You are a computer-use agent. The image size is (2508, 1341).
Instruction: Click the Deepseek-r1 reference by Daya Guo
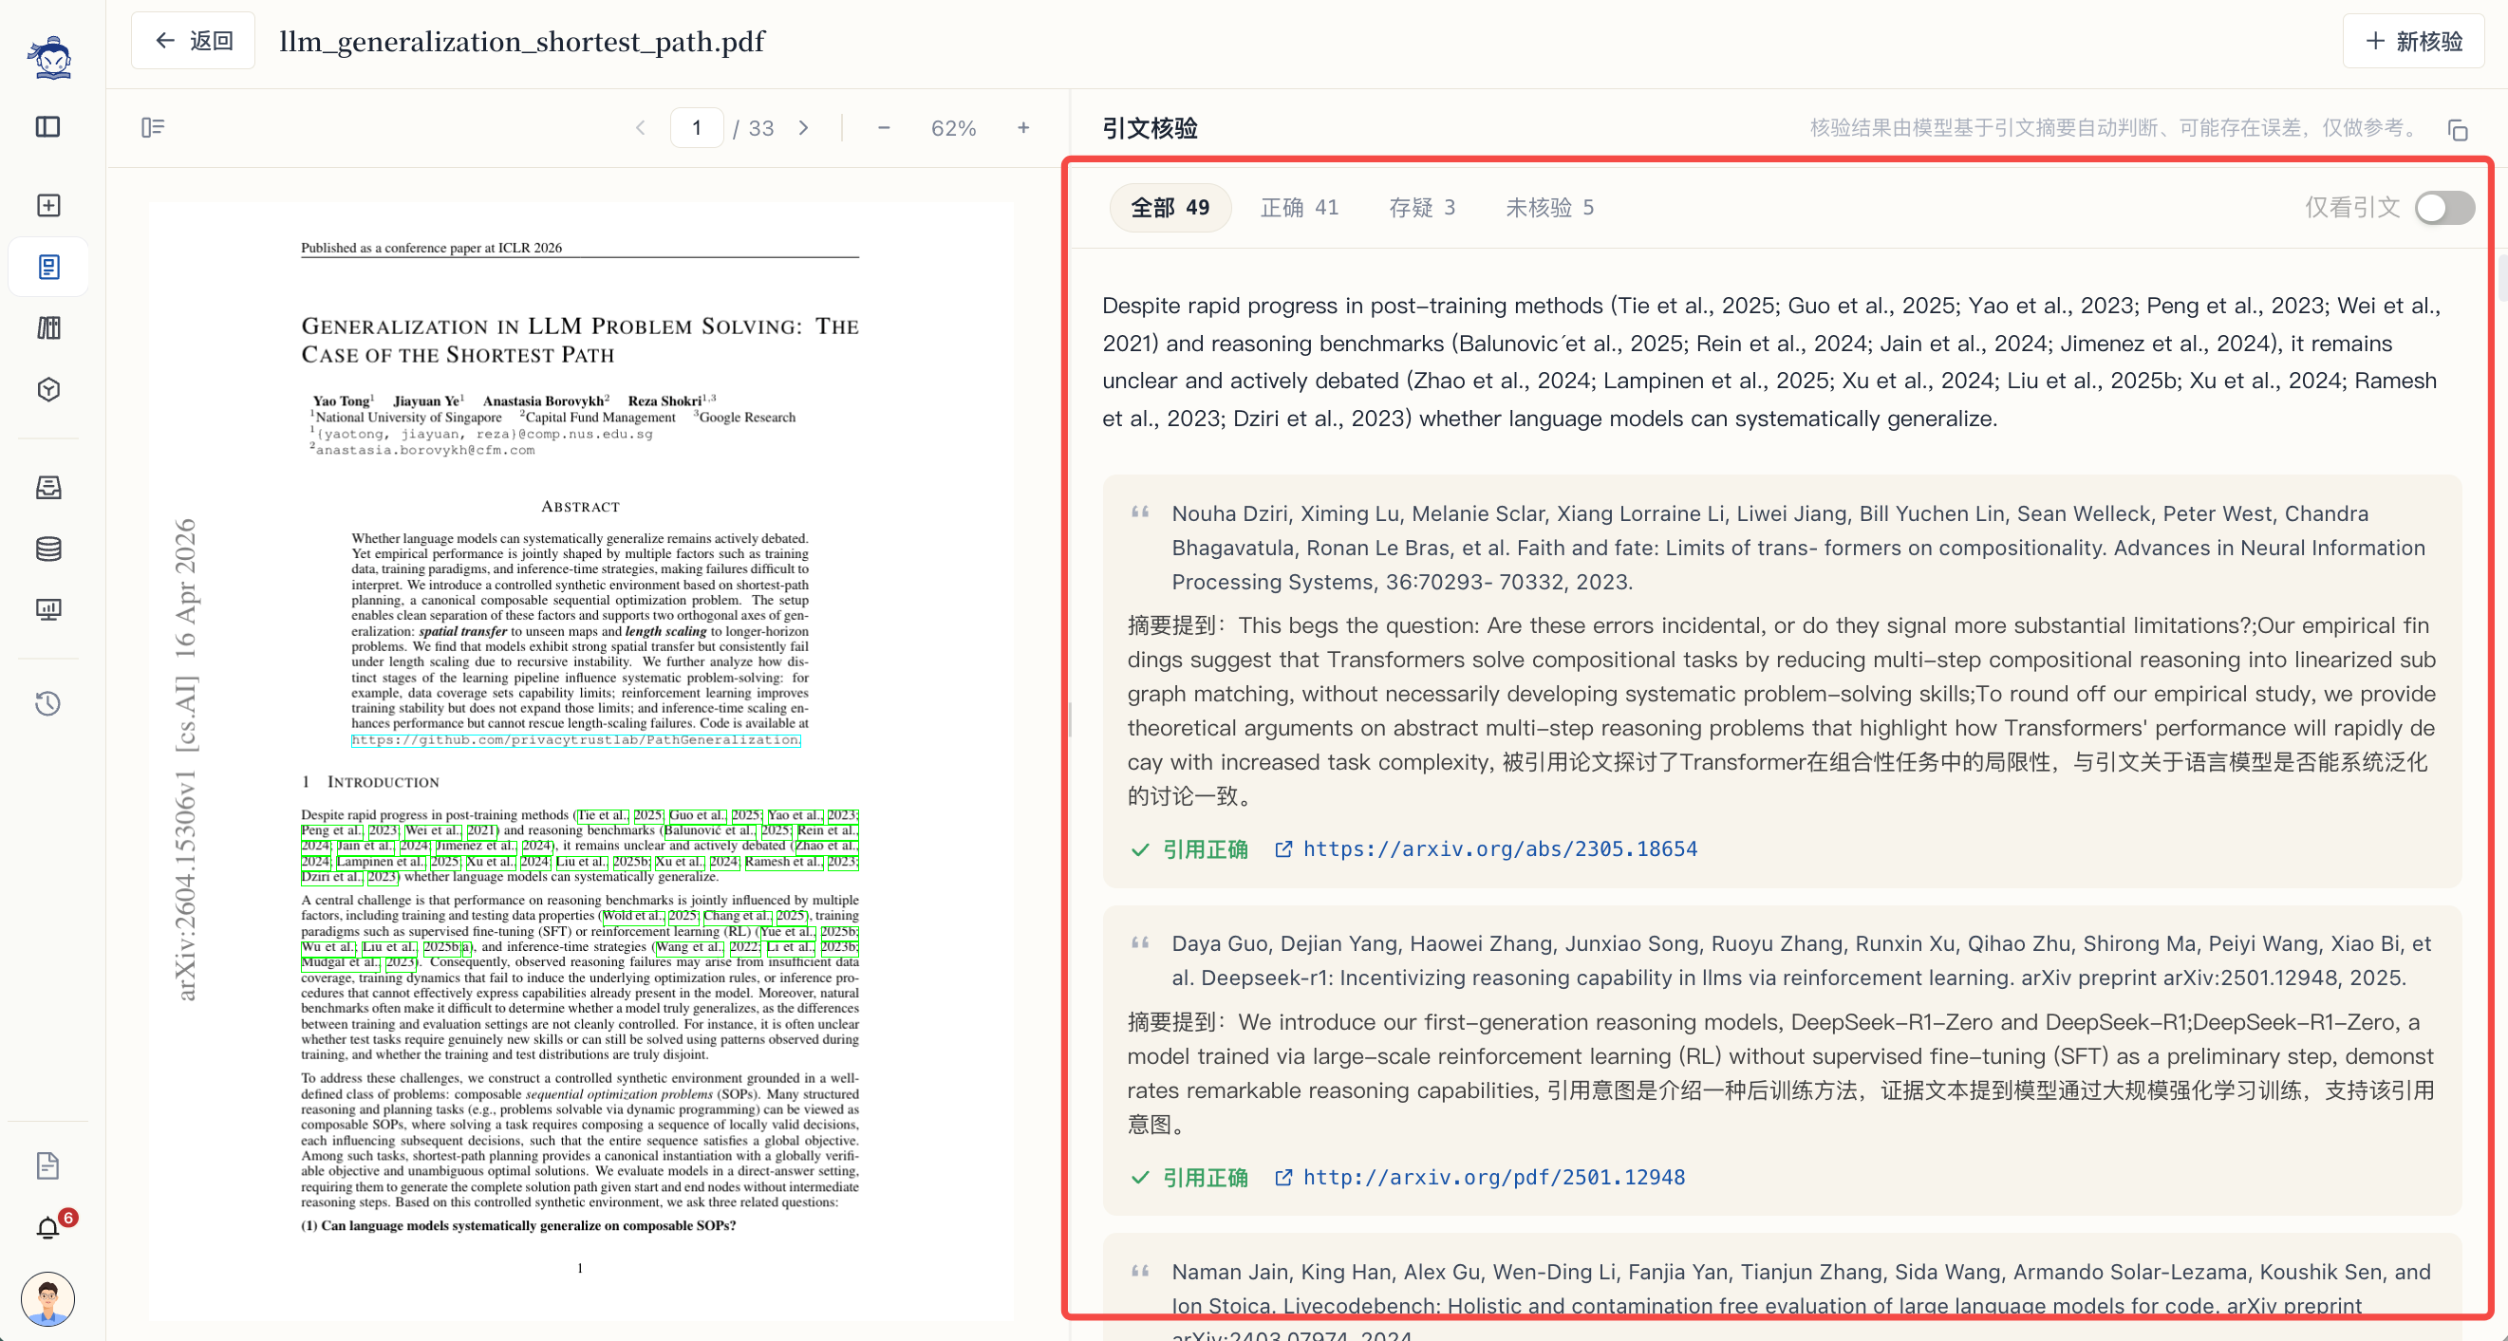1801,960
